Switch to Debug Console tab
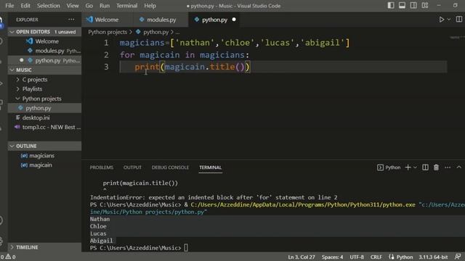The image size is (465, 261). pos(170,167)
